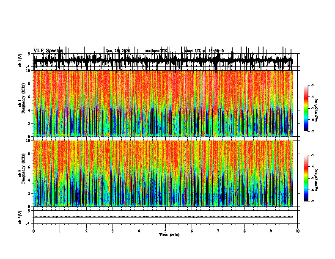335x259 pixels.
Task: Click the -7 label on ch.2 color bar
Action: coord(312,201)
